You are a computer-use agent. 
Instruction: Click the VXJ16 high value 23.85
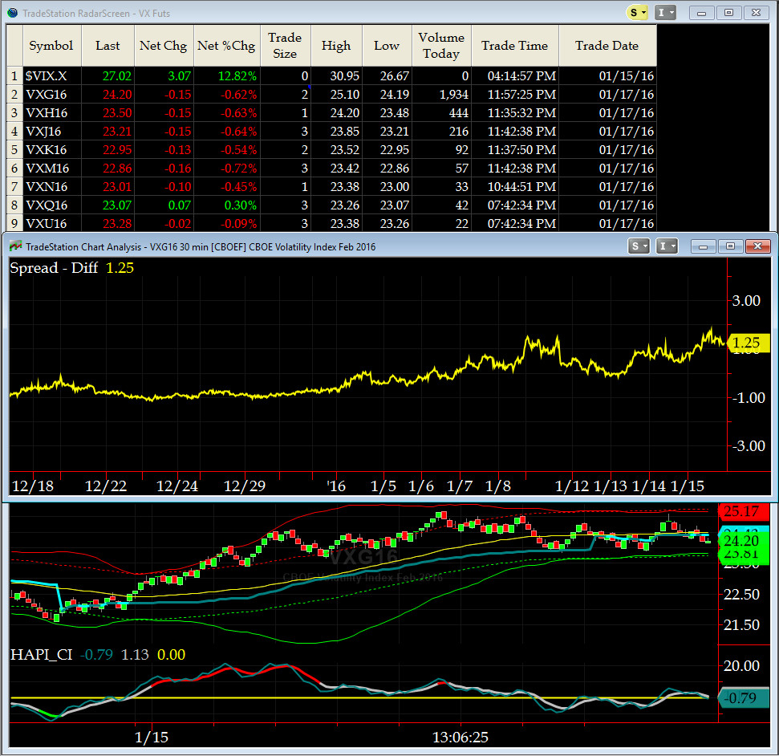(x=337, y=132)
